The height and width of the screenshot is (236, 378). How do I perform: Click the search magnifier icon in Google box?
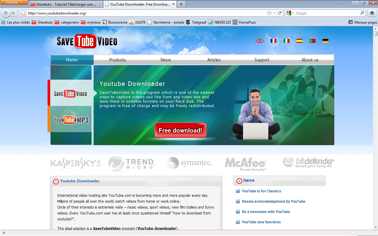[362, 13]
